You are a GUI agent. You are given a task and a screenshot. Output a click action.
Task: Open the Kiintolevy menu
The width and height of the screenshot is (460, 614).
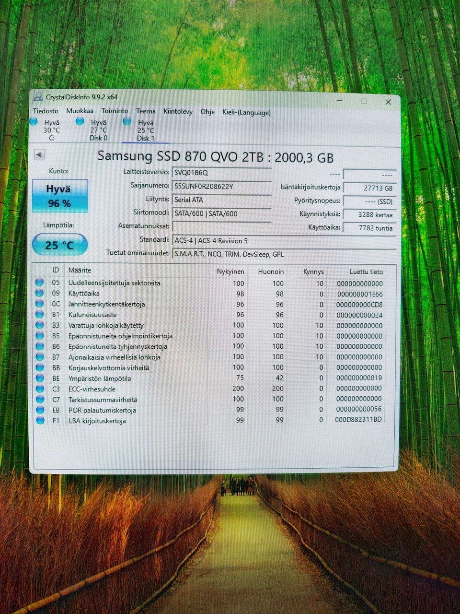(x=178, y=112)
